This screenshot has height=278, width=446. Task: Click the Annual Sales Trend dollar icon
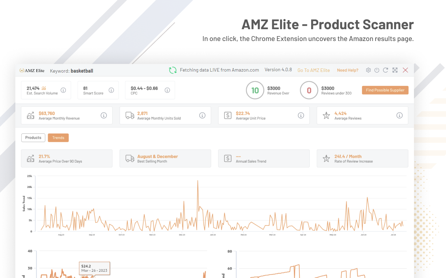point(228,158)
